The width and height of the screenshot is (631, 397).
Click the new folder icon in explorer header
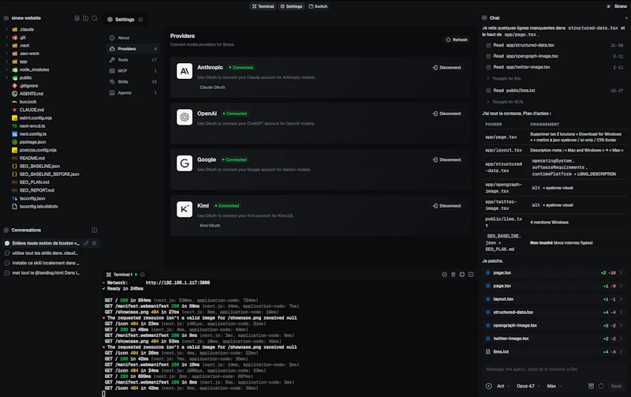point(86,18)
